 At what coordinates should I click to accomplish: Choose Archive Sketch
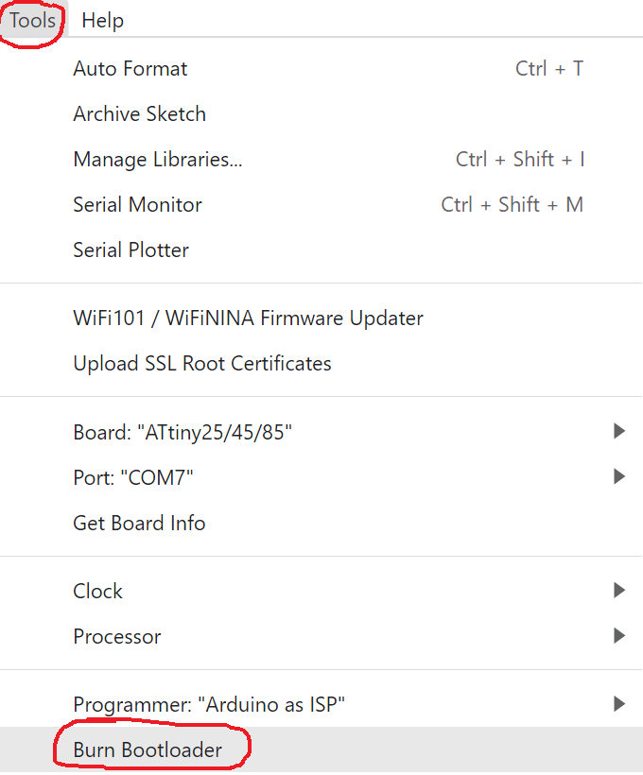[139, 114]
